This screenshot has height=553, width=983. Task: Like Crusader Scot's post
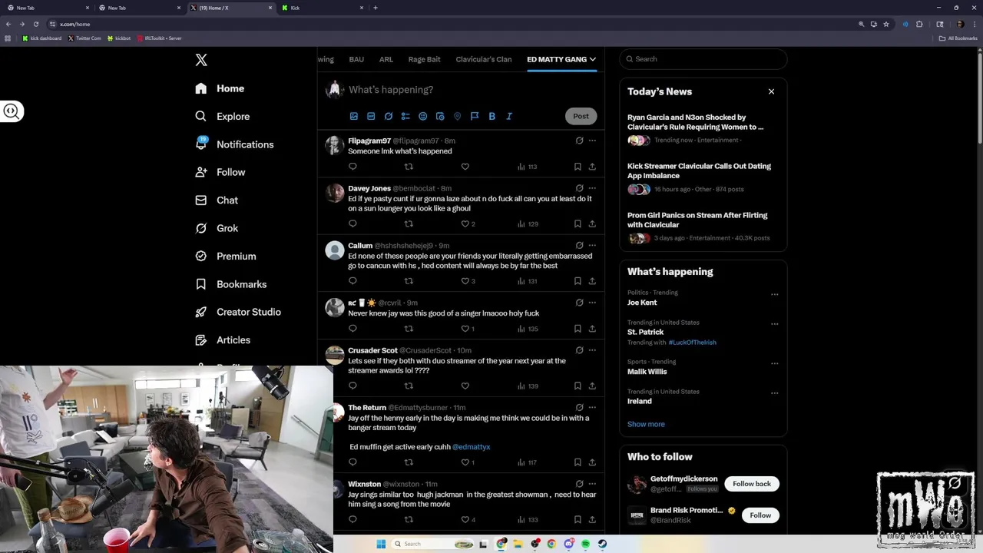pyautogui.click(x=465, y=386)
